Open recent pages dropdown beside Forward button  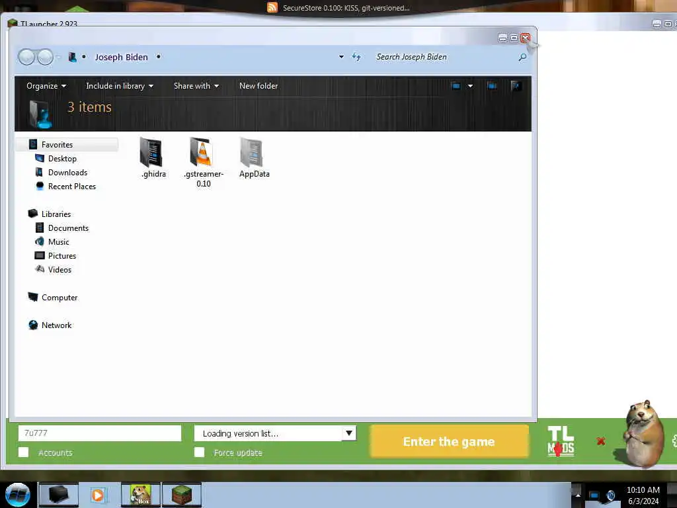[58, 57]
